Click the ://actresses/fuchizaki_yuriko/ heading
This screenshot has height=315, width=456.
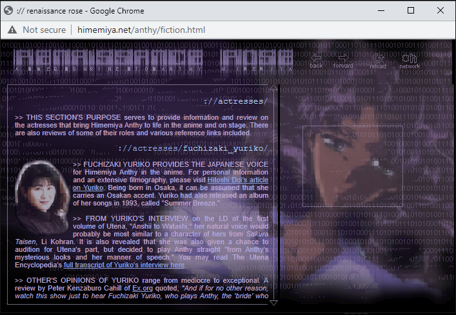(193, 148)
